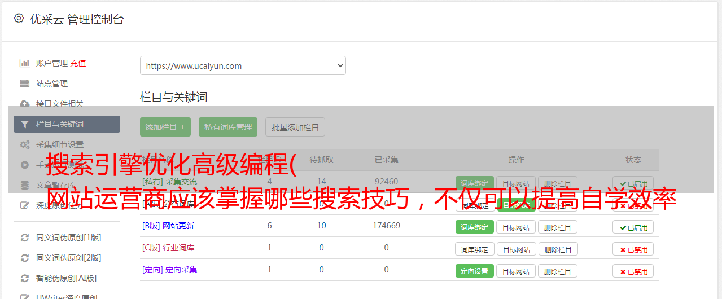The image size is (722, 299).
Task: Click the server icon for 站点管理
Action: tap(24, 83)
